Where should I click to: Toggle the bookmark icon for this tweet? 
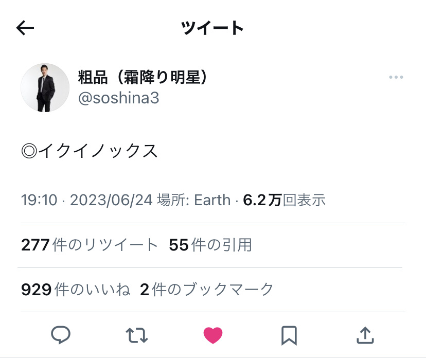[289, 336]
